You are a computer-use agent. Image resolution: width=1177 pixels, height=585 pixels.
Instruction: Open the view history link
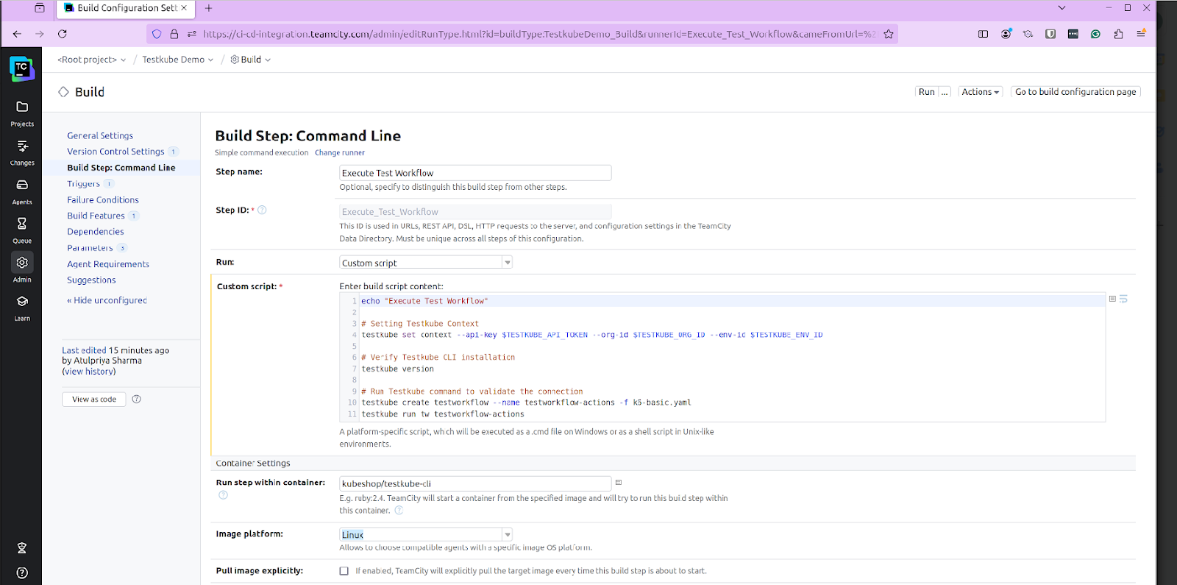pyautogui.click(x=89, y=372)
